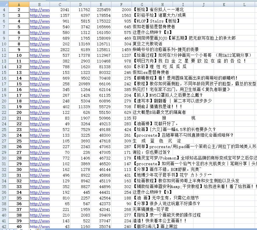The height and width of the screenshot is (230, 257).
Task: Select the column B header
Action: [x=39, y=5]
